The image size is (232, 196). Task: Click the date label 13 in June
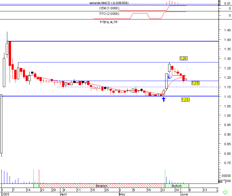tap(205, 190)
